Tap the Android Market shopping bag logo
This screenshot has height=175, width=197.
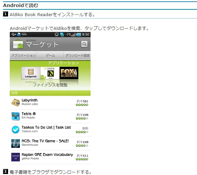pos(18,44)
